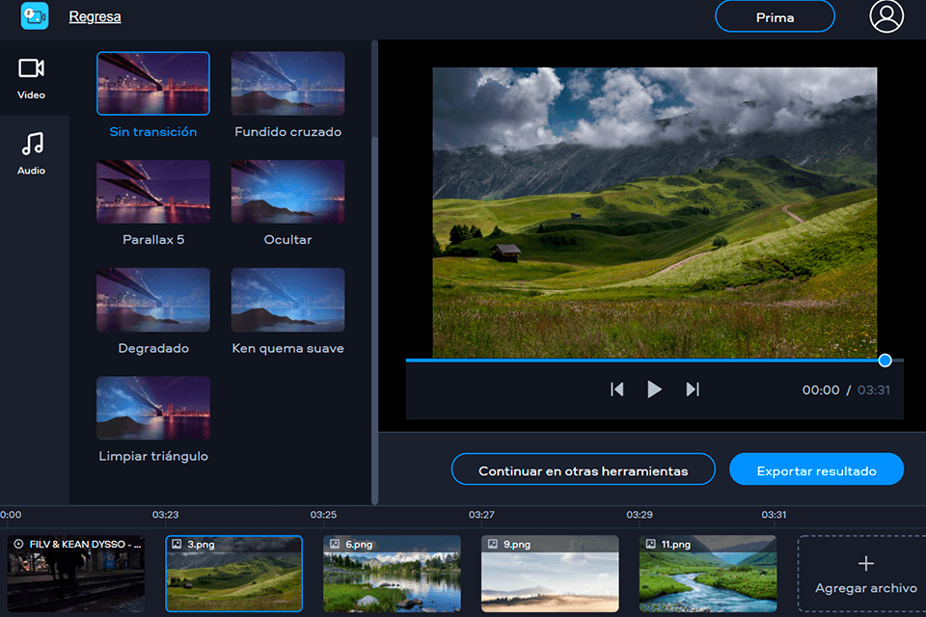Choose the Fundido cruzado transition
This screenshot has width=926, height=617.
tap(287, 84)
